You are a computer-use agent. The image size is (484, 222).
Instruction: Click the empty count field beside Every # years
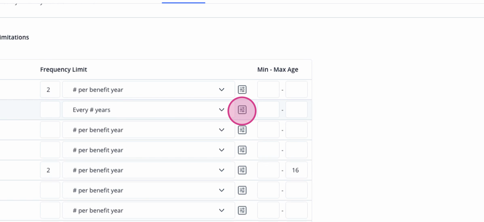50,110
